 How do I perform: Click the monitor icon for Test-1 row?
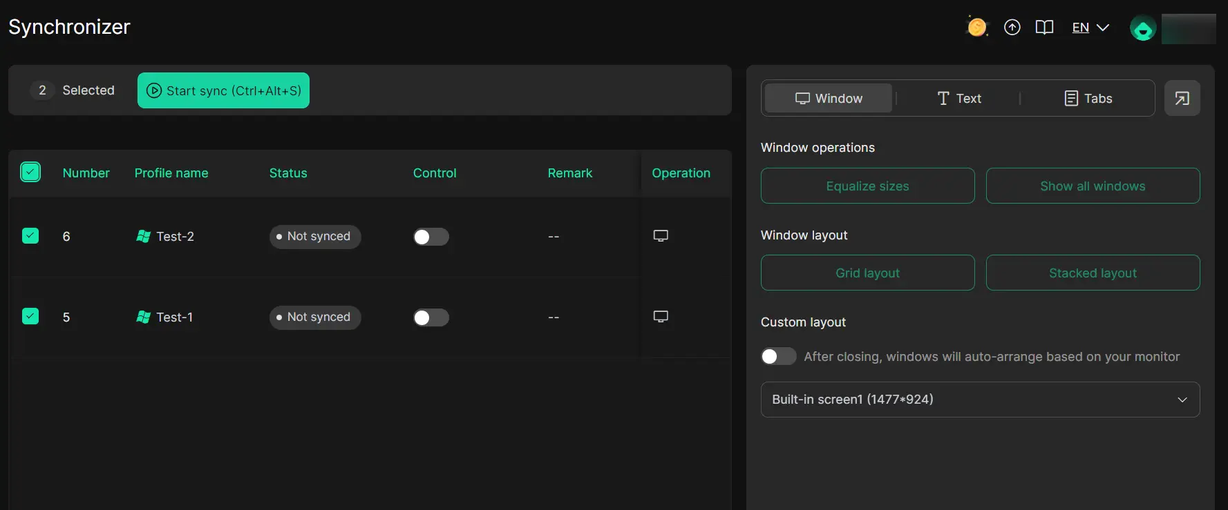tap(661, 317)
